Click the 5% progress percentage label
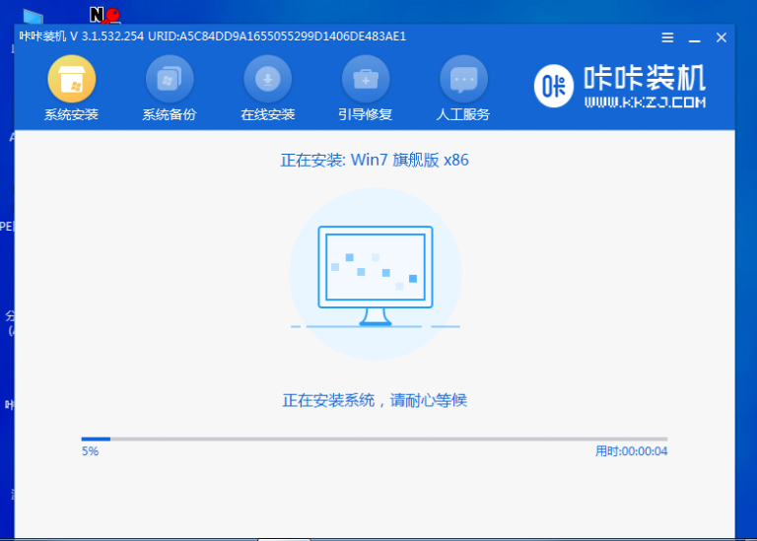The width and height of the screenshot is (757, 541). coord(90,451)
